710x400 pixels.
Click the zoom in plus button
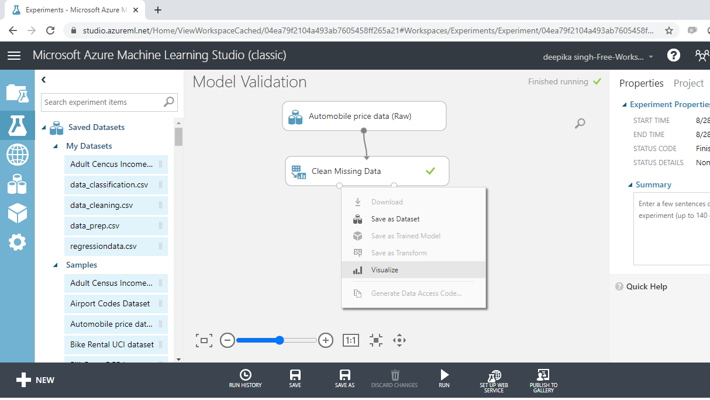point(326,340)
